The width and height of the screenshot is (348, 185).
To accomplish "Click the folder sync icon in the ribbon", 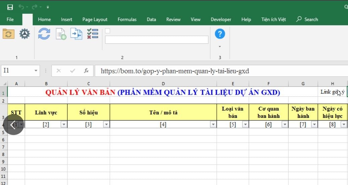I will (x=8, y=34).
